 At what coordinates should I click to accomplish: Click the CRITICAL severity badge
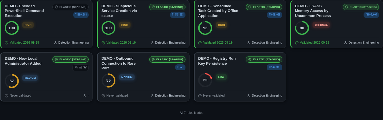[321, 25]
